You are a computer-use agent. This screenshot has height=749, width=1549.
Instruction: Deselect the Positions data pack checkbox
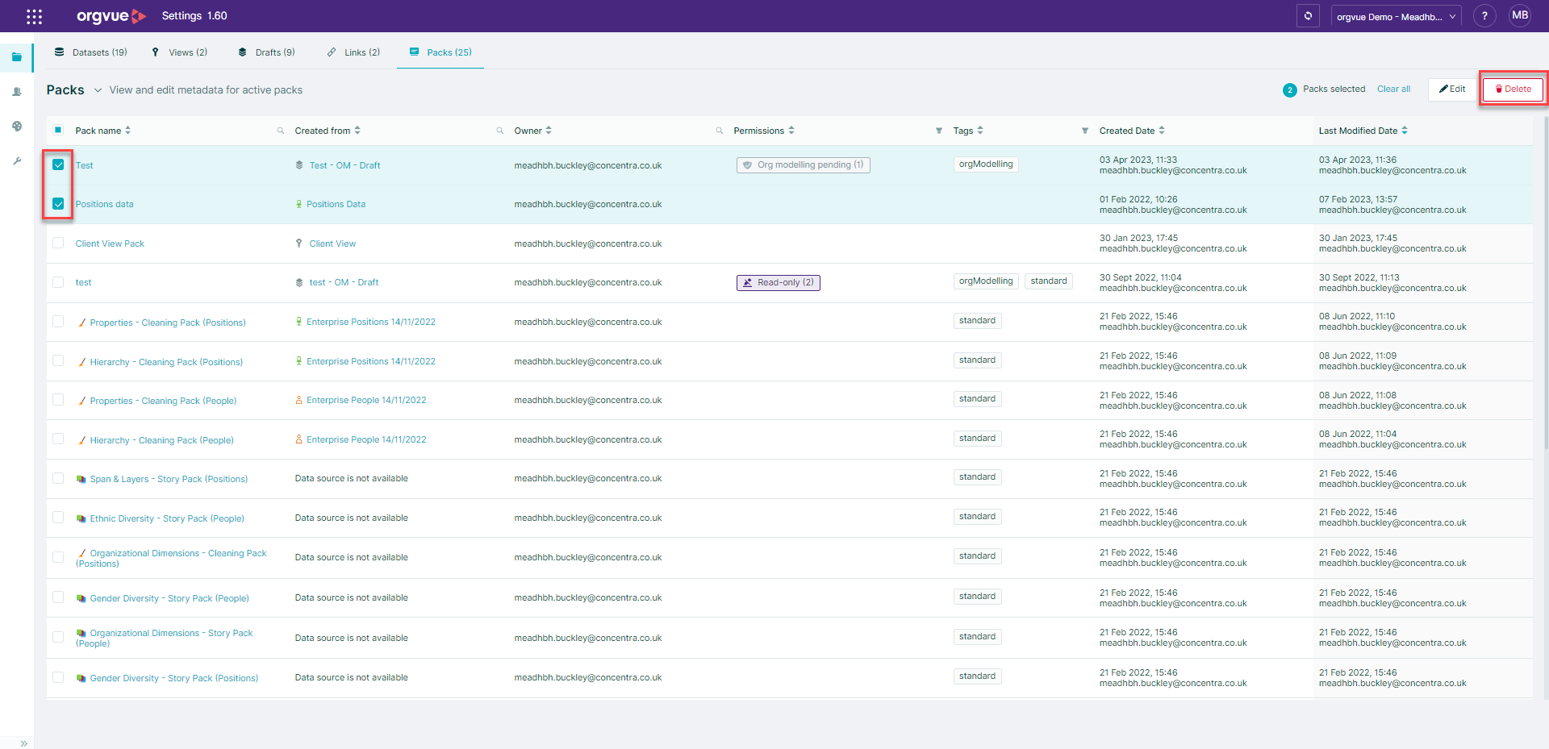click(58, 204)
